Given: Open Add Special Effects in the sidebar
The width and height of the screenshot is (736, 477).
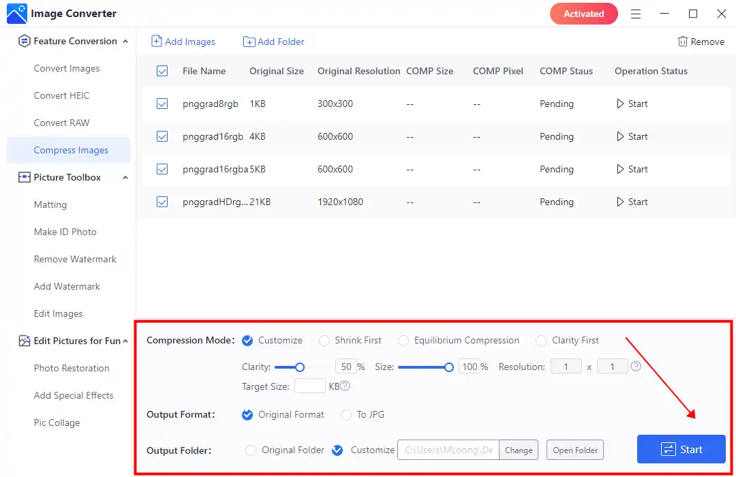Looking at the screenshot, I should pyautogui.click(x=74, y=395).
